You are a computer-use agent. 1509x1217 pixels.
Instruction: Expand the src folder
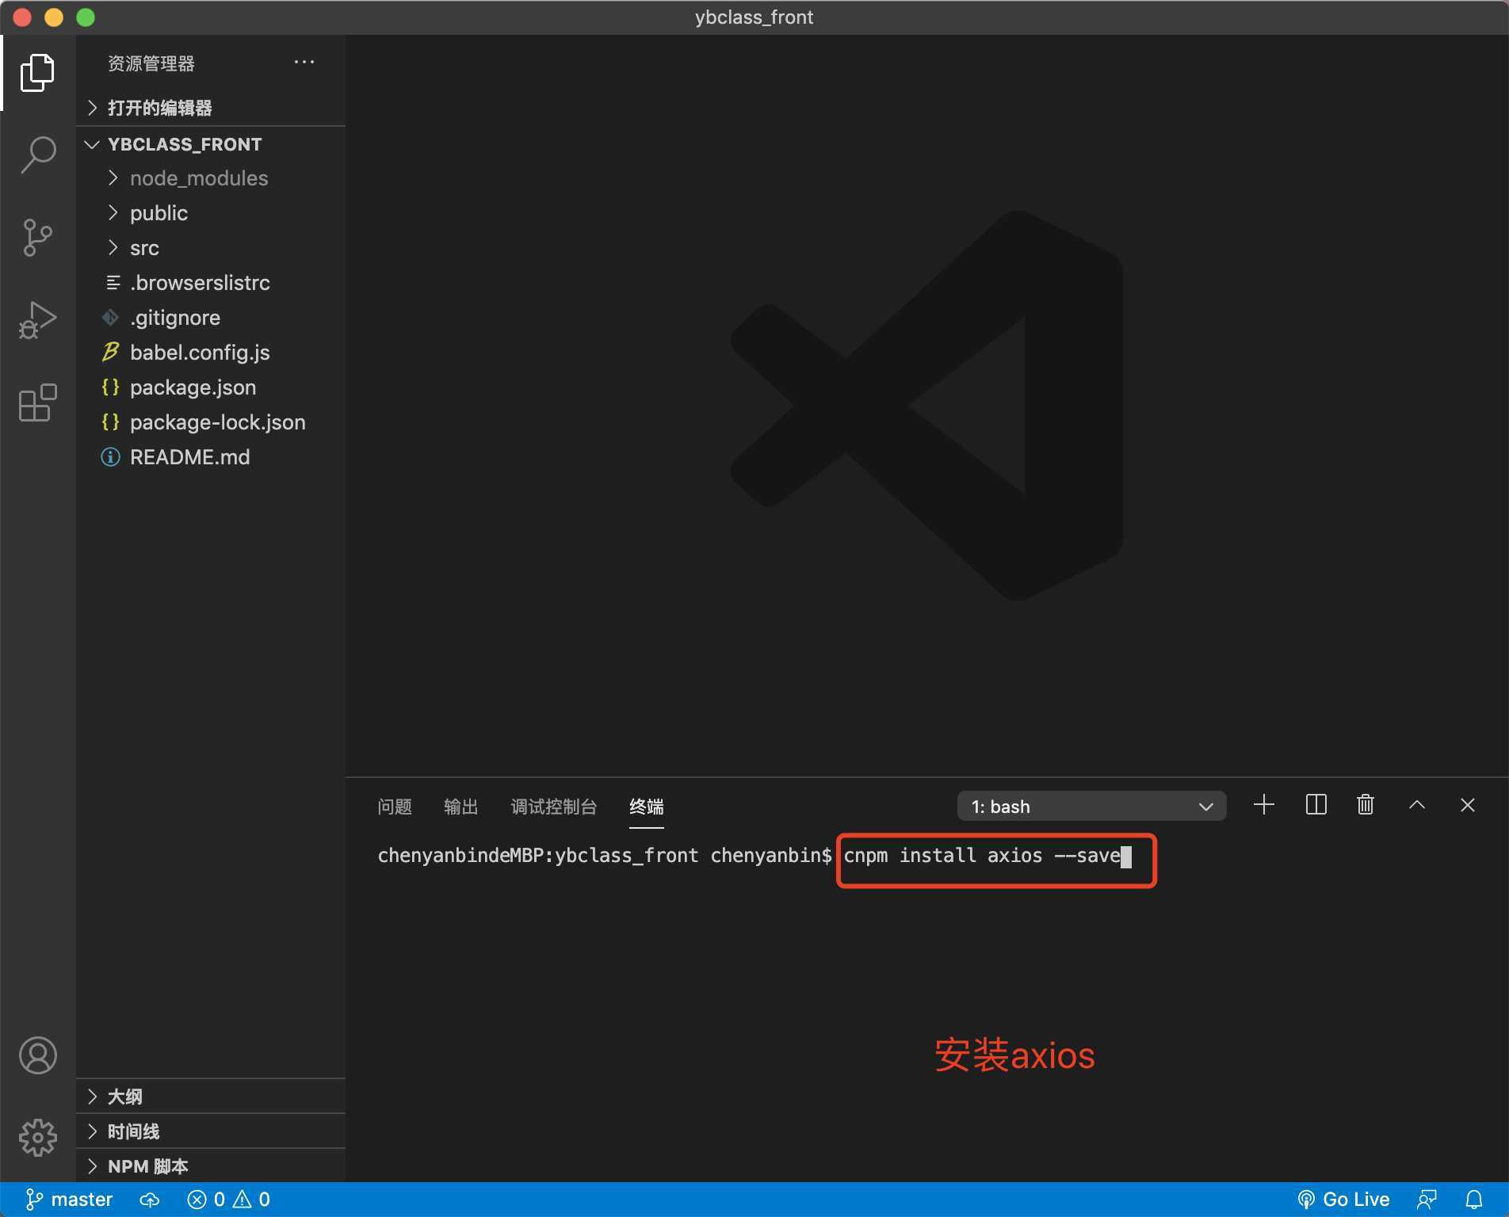tap(211, 248)
